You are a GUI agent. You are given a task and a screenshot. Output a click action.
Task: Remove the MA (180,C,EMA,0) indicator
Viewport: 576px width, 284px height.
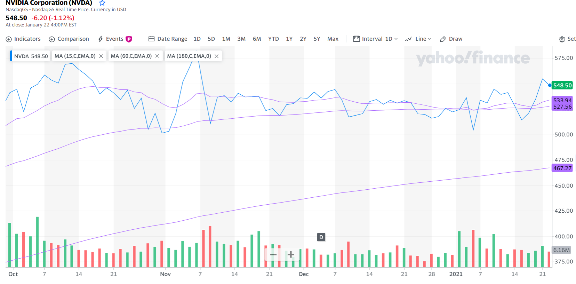pyautogui.click(x=217, y=56)
